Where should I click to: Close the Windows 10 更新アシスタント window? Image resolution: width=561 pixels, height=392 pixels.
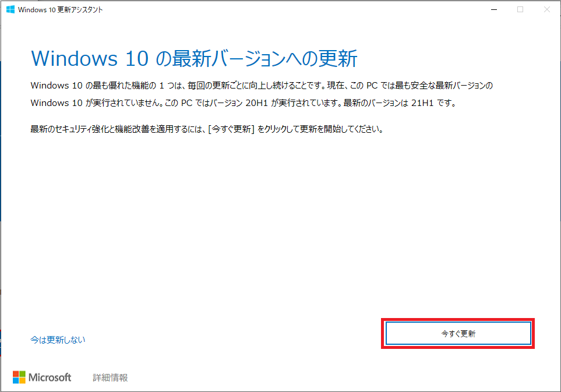[x=546, y=10]
